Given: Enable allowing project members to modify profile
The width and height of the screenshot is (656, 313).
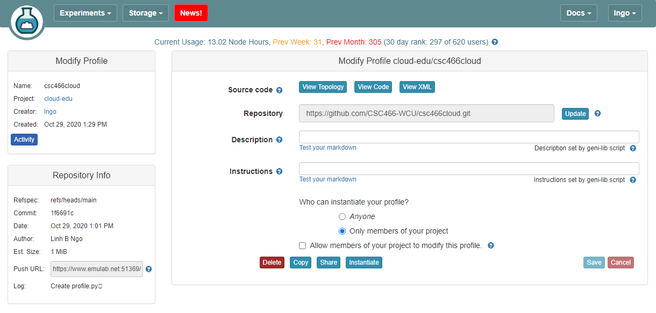Looking at the screenshot, I should (303, 246).
